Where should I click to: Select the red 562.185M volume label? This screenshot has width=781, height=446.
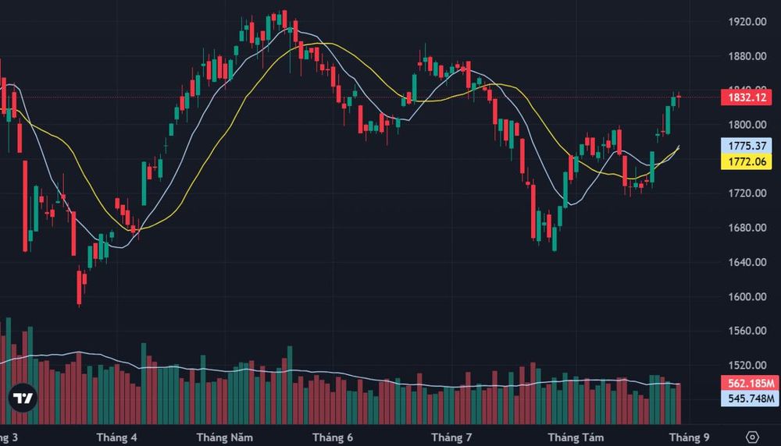pyautogui.click(x=750, y=384)
